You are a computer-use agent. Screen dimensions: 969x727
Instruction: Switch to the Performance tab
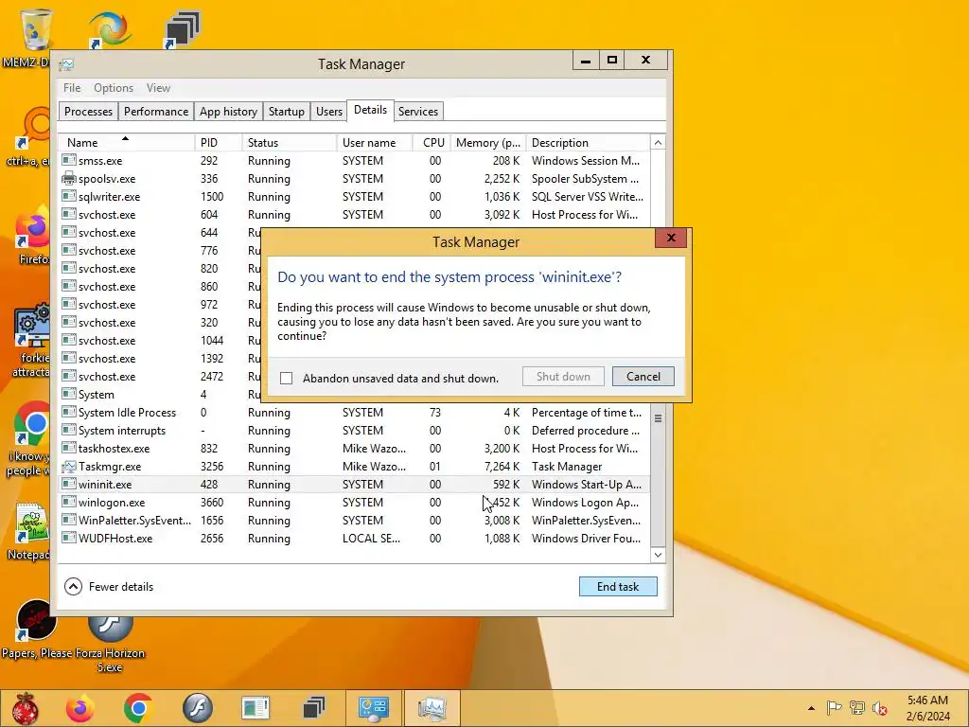coord(156,112)
